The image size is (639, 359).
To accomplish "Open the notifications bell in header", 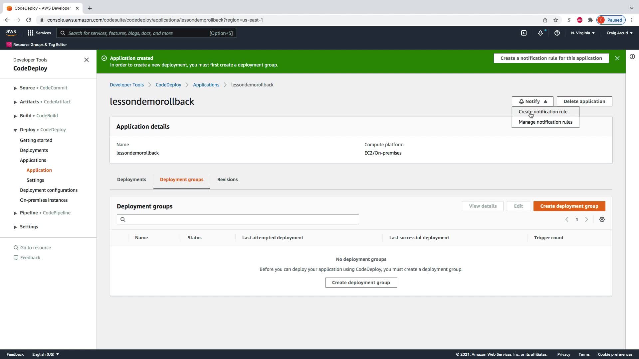I will (x=540, y=33).
